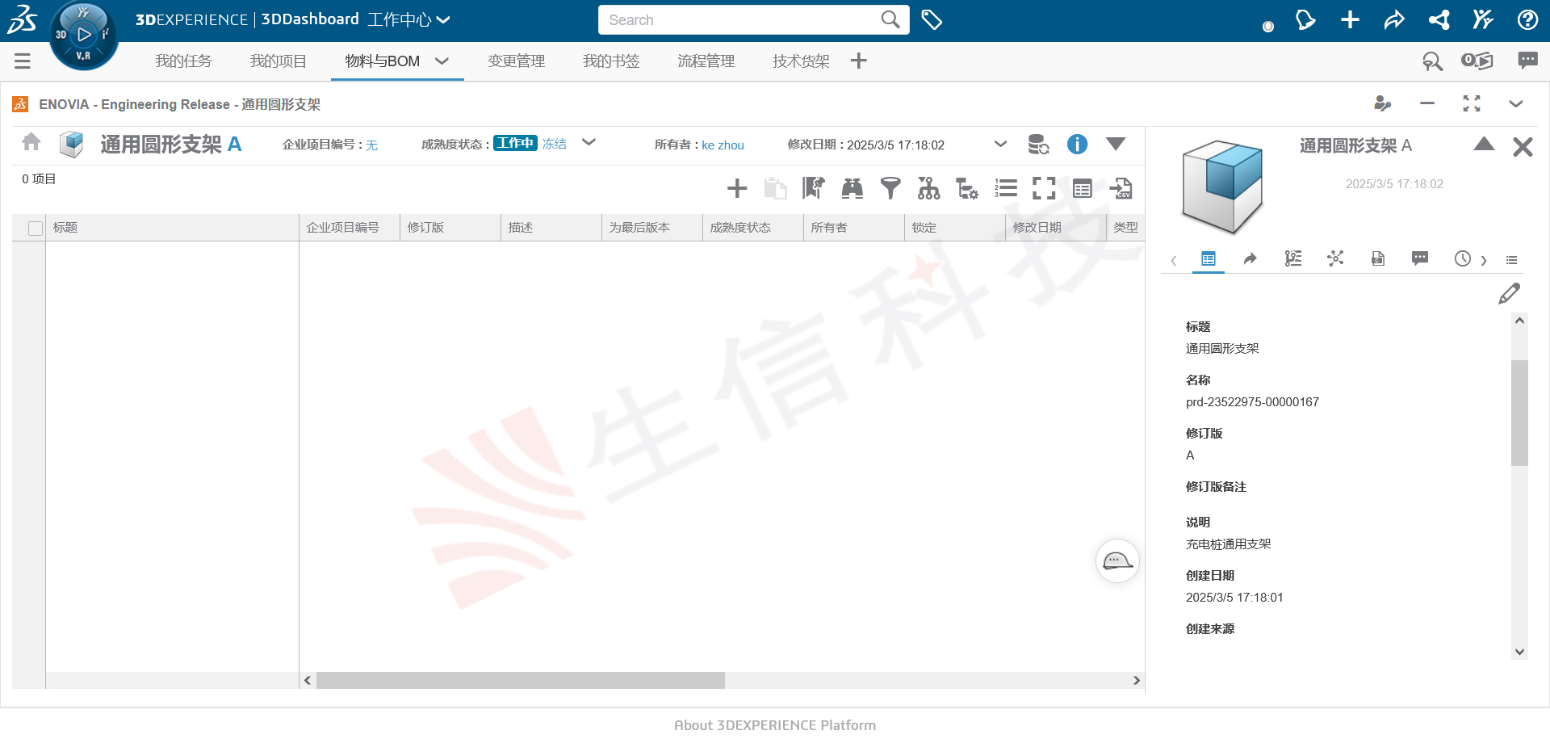
Task: Click the 无 enterprise item number link
Action: click(x=371, y=145)
